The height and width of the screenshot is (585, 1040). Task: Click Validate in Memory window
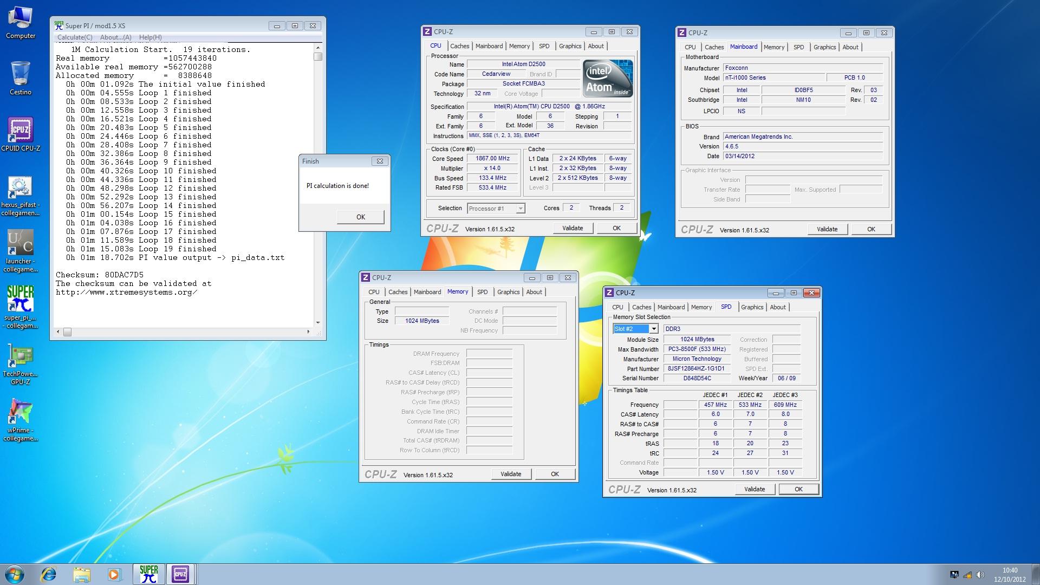511,474
